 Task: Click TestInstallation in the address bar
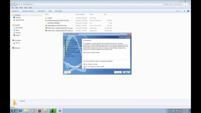[x=28, y=4]
